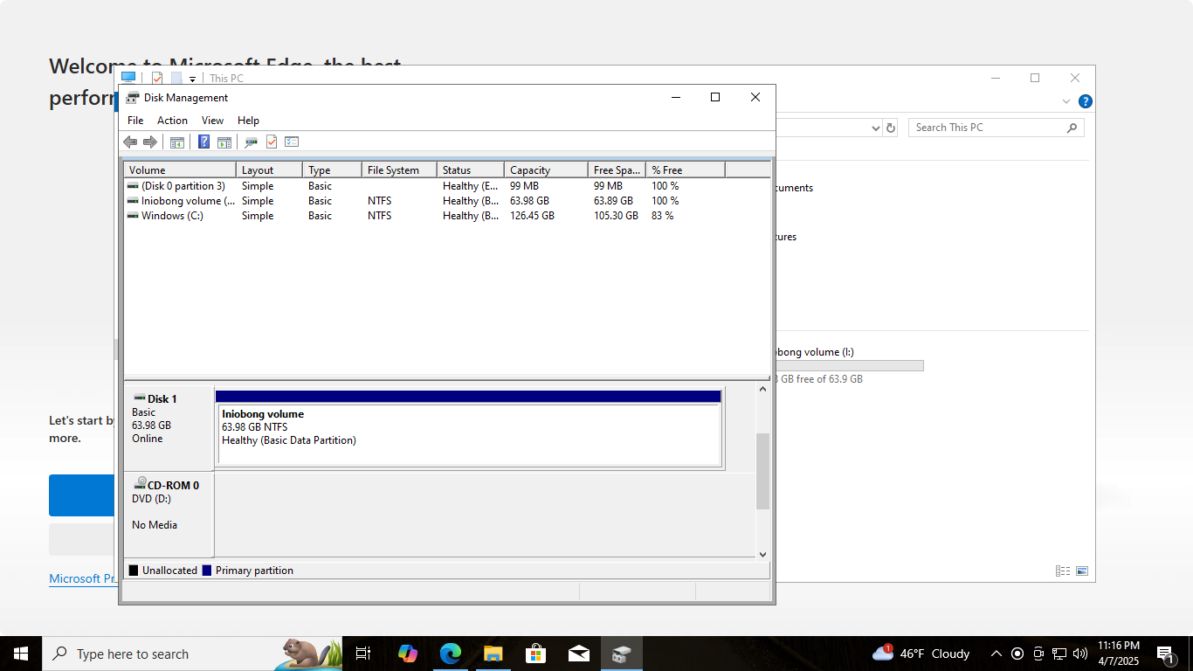The image size is (1193, 671).
Task: Click the 83 % free cell
Action: 662,216
